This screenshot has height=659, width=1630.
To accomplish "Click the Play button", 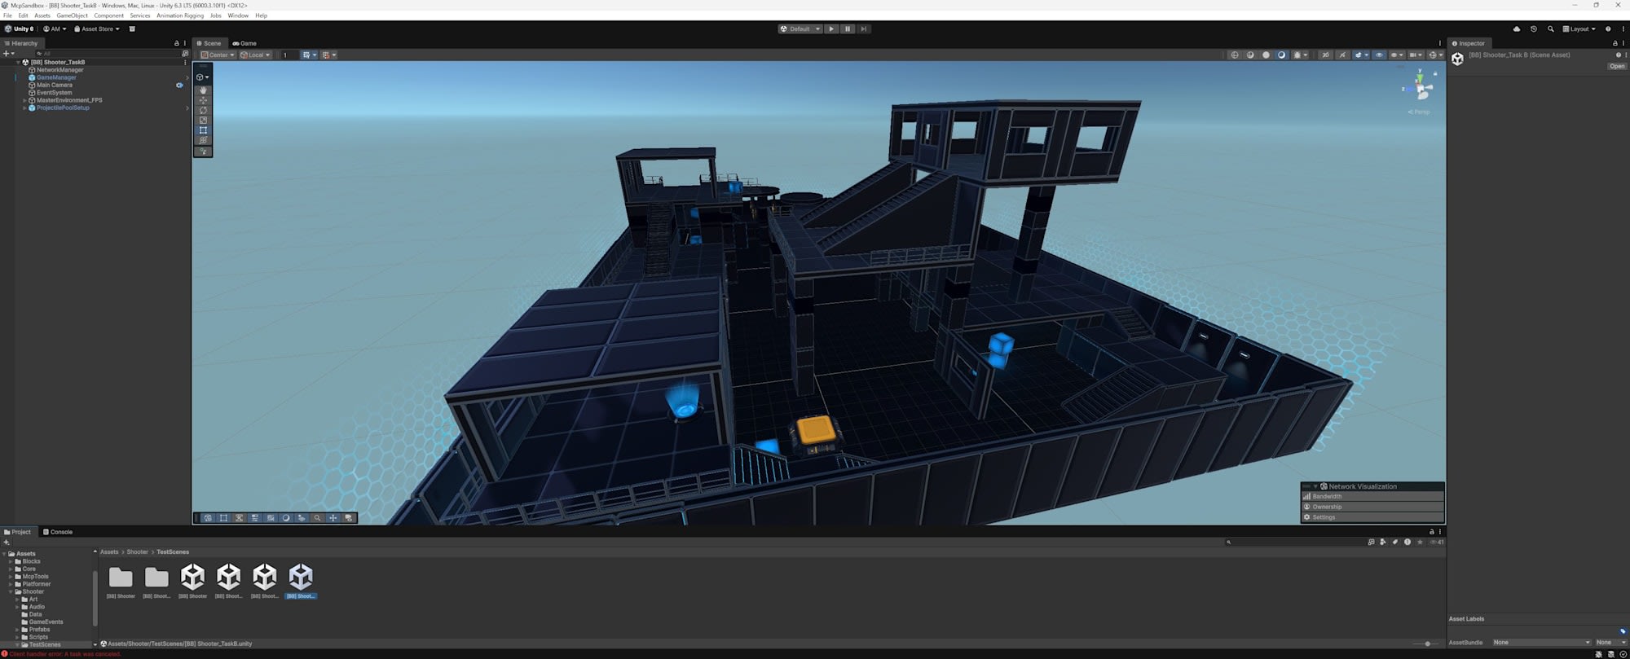I will pos(831,29).
